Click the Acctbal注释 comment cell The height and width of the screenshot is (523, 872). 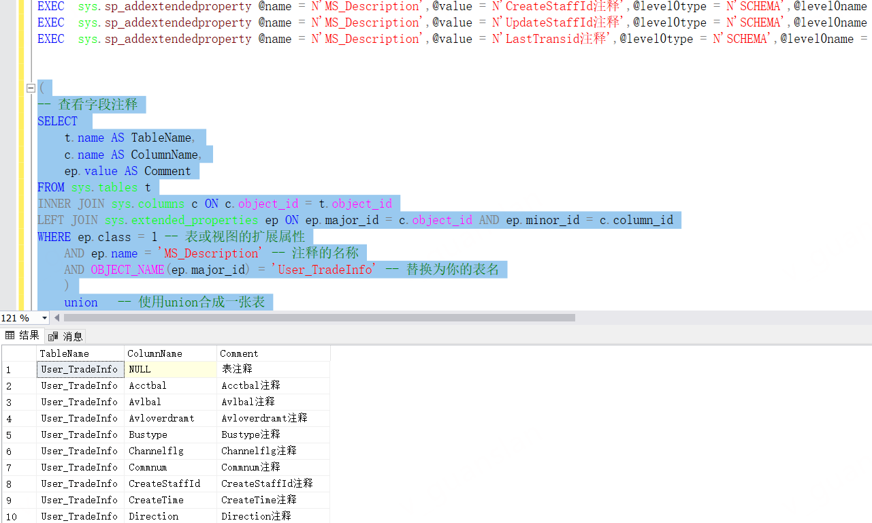[x=272, y=385]
